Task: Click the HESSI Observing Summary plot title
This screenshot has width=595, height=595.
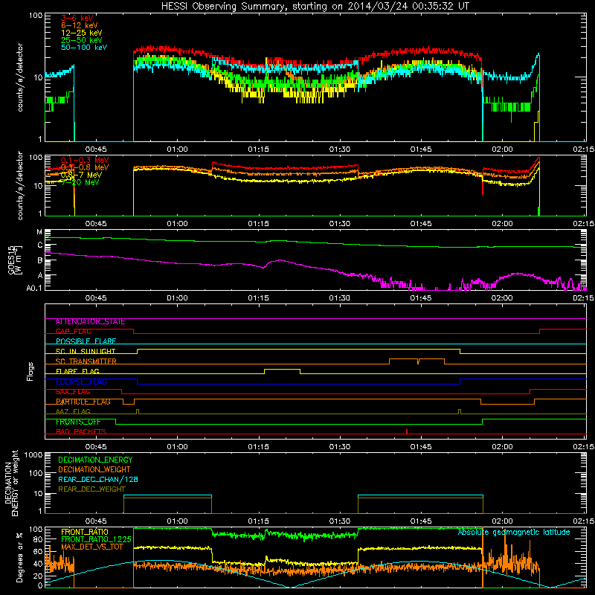Action: (x=315, y=6)
